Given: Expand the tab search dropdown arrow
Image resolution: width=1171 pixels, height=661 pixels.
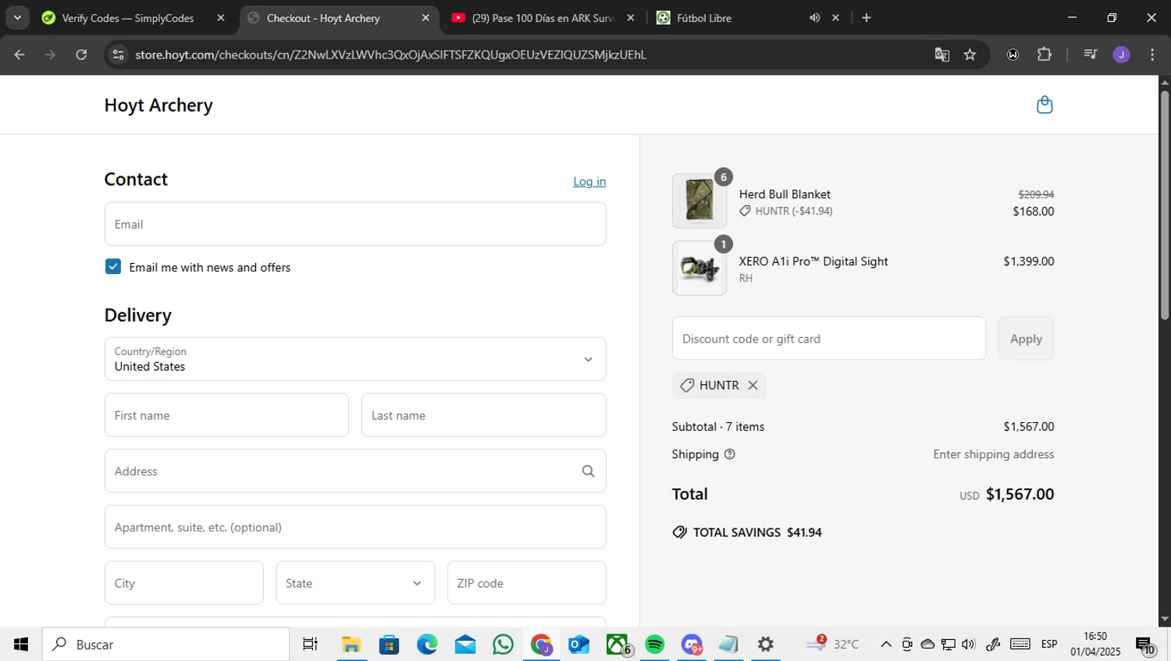Looking at the screenshot, I should click(17, 18).
